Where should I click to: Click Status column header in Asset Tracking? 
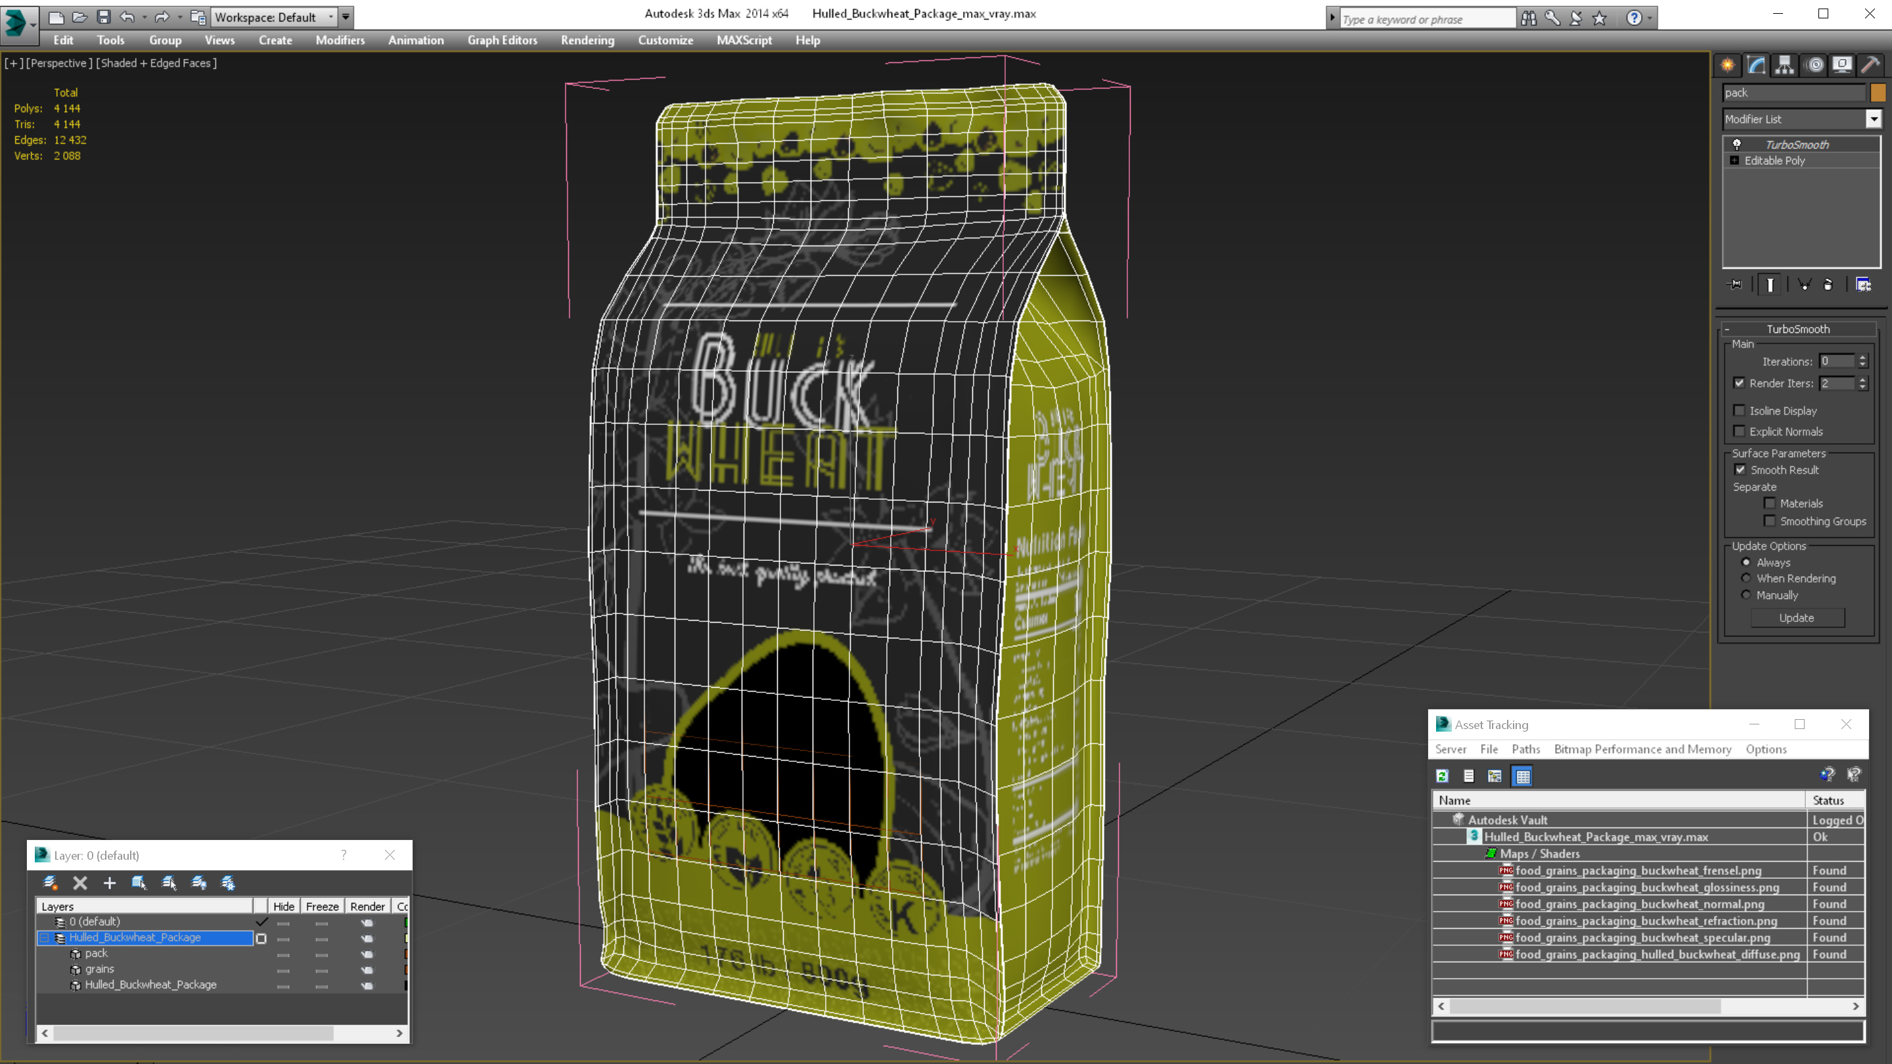coord(1834,801)
